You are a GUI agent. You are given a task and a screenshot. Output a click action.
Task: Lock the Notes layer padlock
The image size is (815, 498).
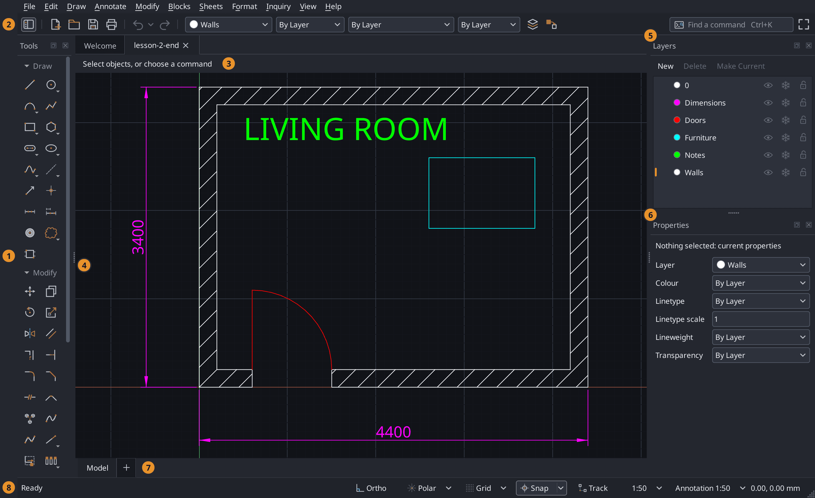coord(803,155)
